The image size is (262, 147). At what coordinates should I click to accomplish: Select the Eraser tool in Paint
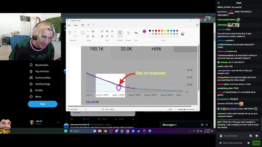pyautogui.click(x=102, y=36)
